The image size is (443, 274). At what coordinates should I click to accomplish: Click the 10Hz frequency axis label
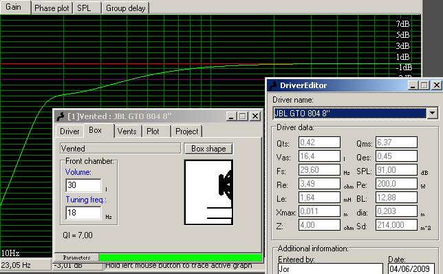coord(10,253)
